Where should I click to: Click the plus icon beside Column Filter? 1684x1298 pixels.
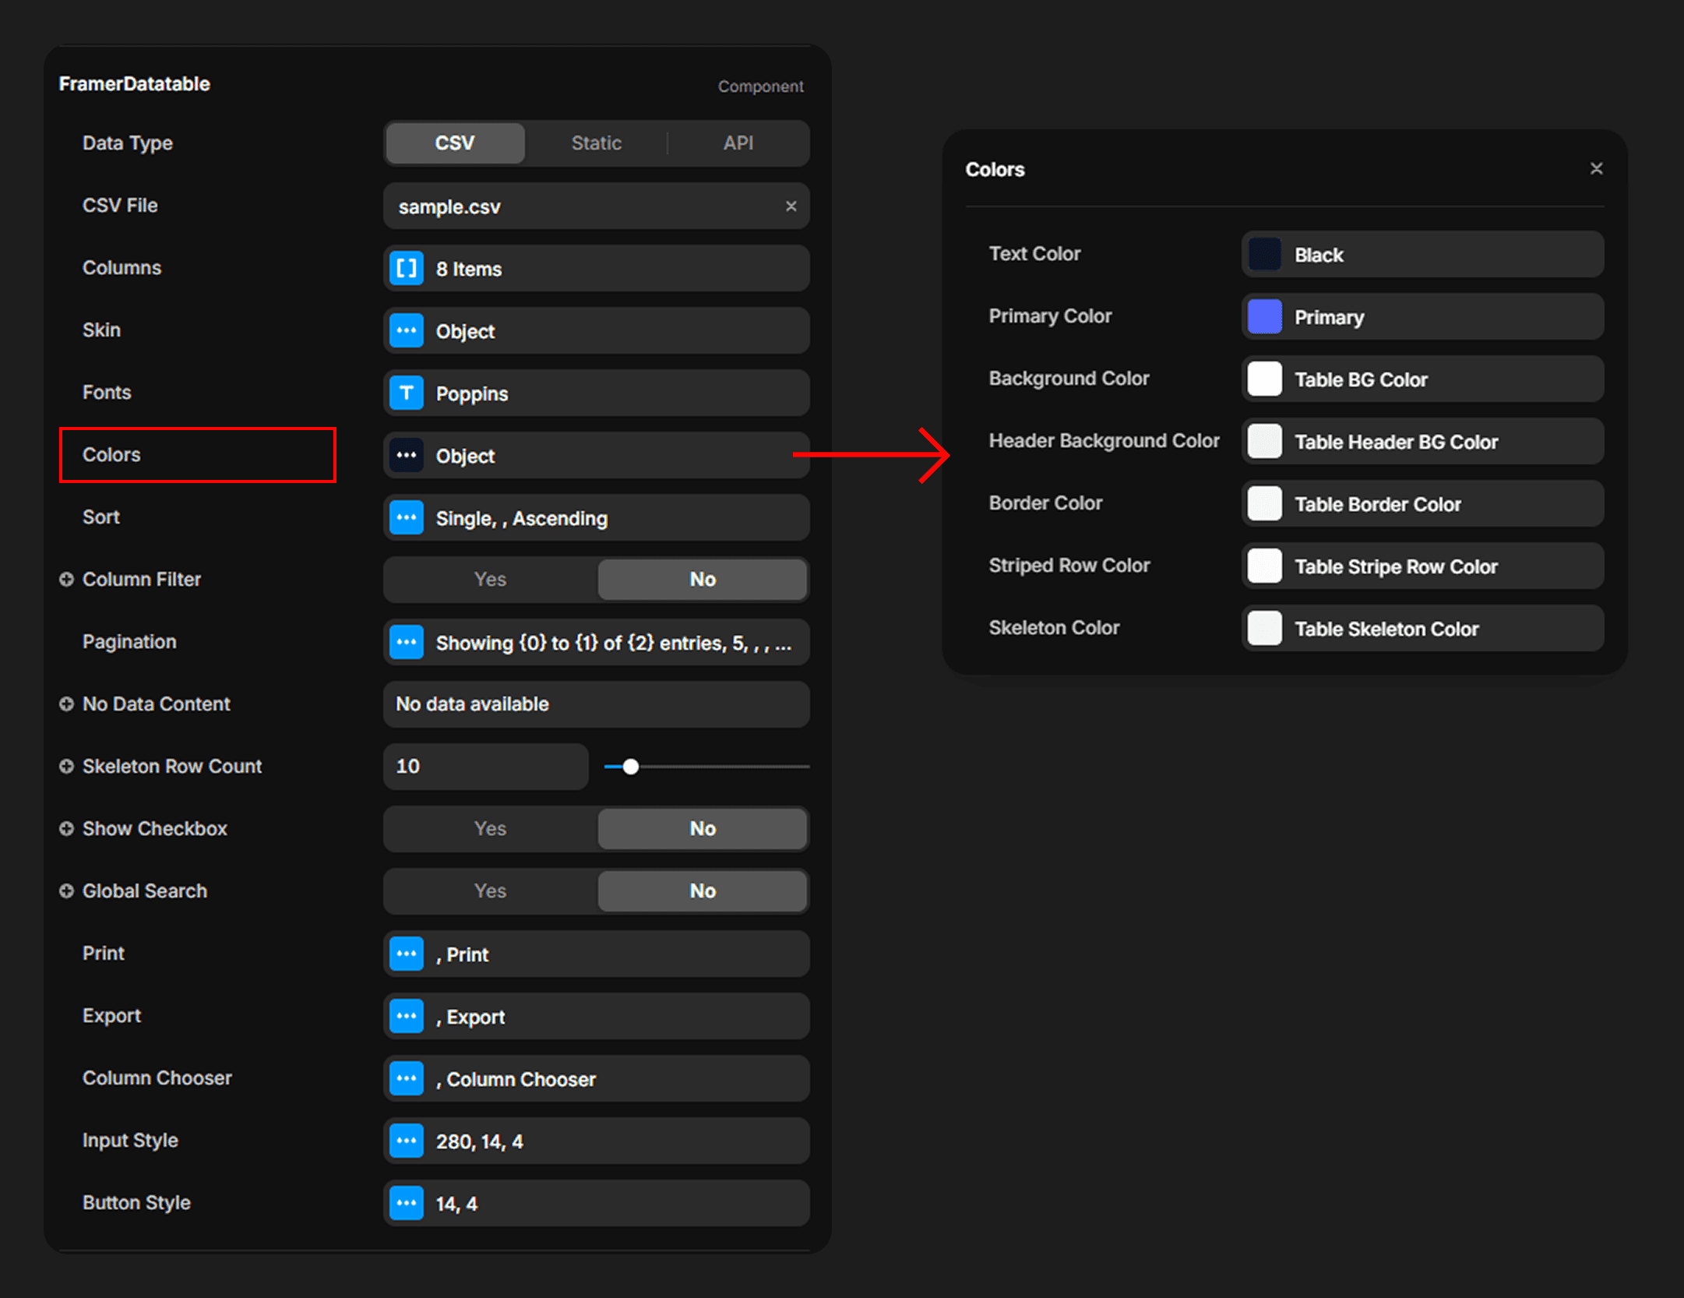[66, 580]
